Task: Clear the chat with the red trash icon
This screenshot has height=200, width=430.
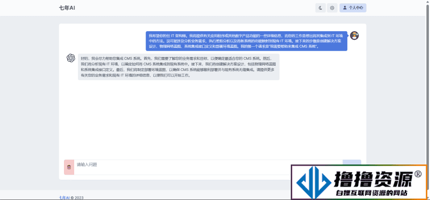Action: (x=69, y=167)
